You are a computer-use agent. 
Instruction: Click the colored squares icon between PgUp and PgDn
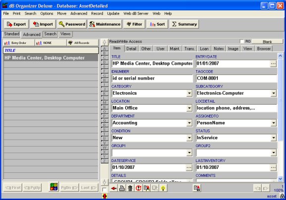coord(54,187)
